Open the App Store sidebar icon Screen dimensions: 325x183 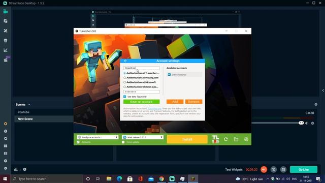coord(6,41)
